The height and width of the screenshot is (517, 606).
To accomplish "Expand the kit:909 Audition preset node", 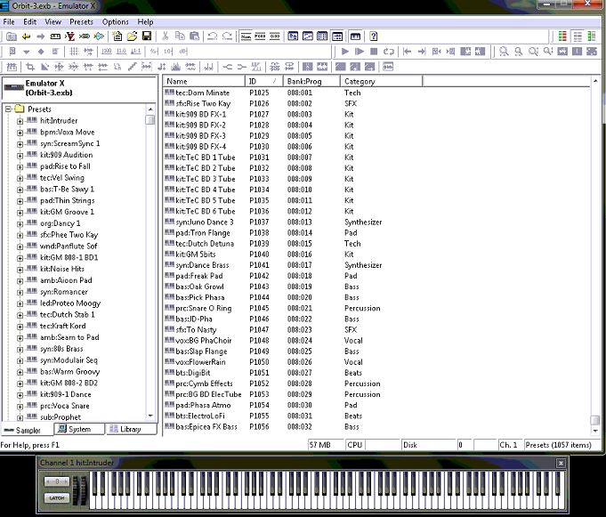I will tap(20, 156).
